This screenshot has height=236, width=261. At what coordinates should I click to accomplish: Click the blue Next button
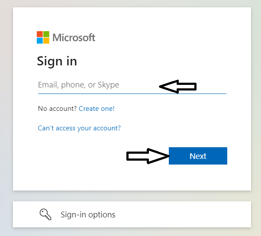(198, 156)
